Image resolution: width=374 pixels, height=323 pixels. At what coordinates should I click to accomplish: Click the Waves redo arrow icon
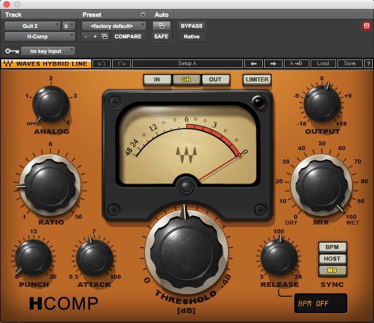[122, 64]
